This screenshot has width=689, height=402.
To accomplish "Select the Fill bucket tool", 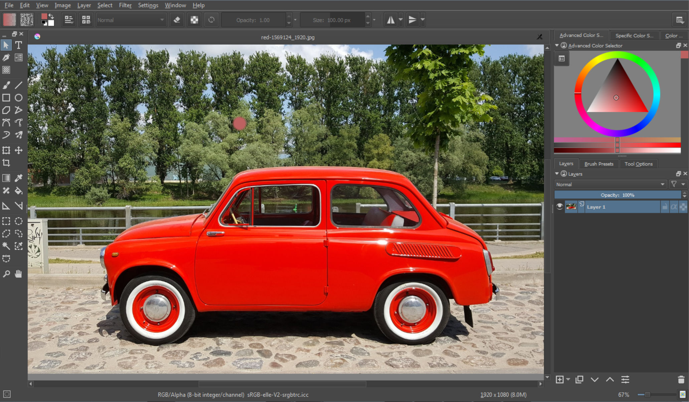I will click(x=19, y=191).
